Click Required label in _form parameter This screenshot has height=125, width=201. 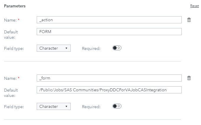click(x=91, y=107)
